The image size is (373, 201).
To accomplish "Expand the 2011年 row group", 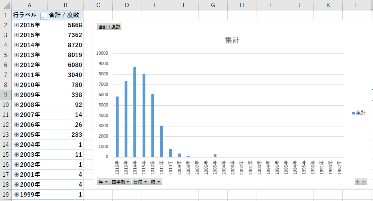I will coord(16,75).
